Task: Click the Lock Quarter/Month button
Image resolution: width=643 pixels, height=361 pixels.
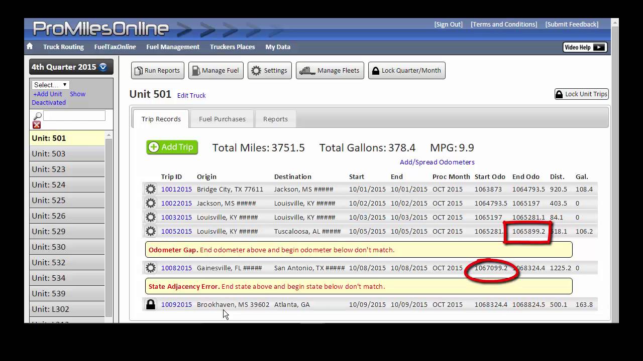Action: click(407, 71)
